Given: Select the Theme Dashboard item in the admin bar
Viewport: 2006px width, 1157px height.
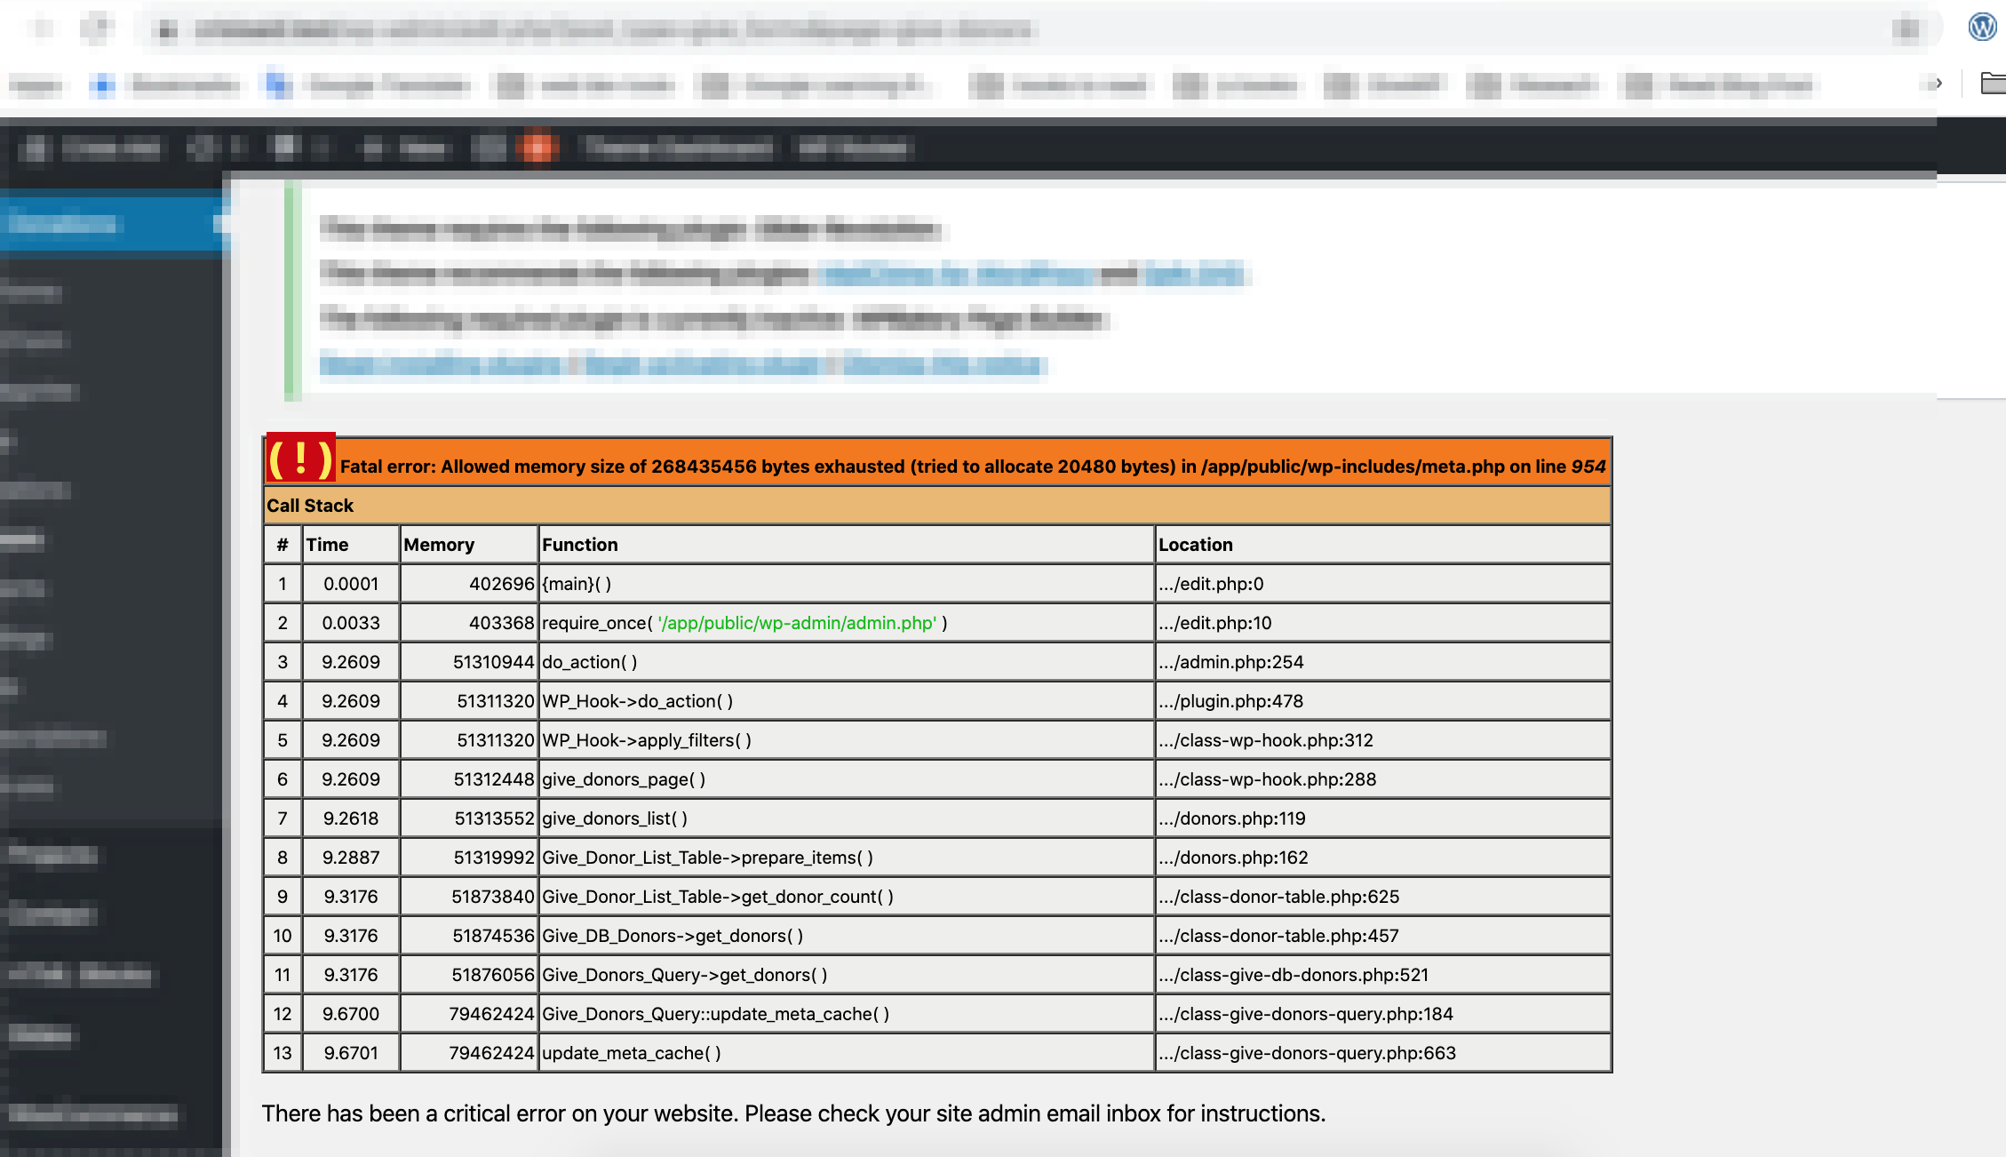Looking at the screenshot, I should [x=680, y=148].
